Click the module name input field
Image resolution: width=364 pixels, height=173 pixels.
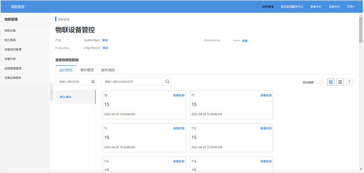tap(73, 82)
